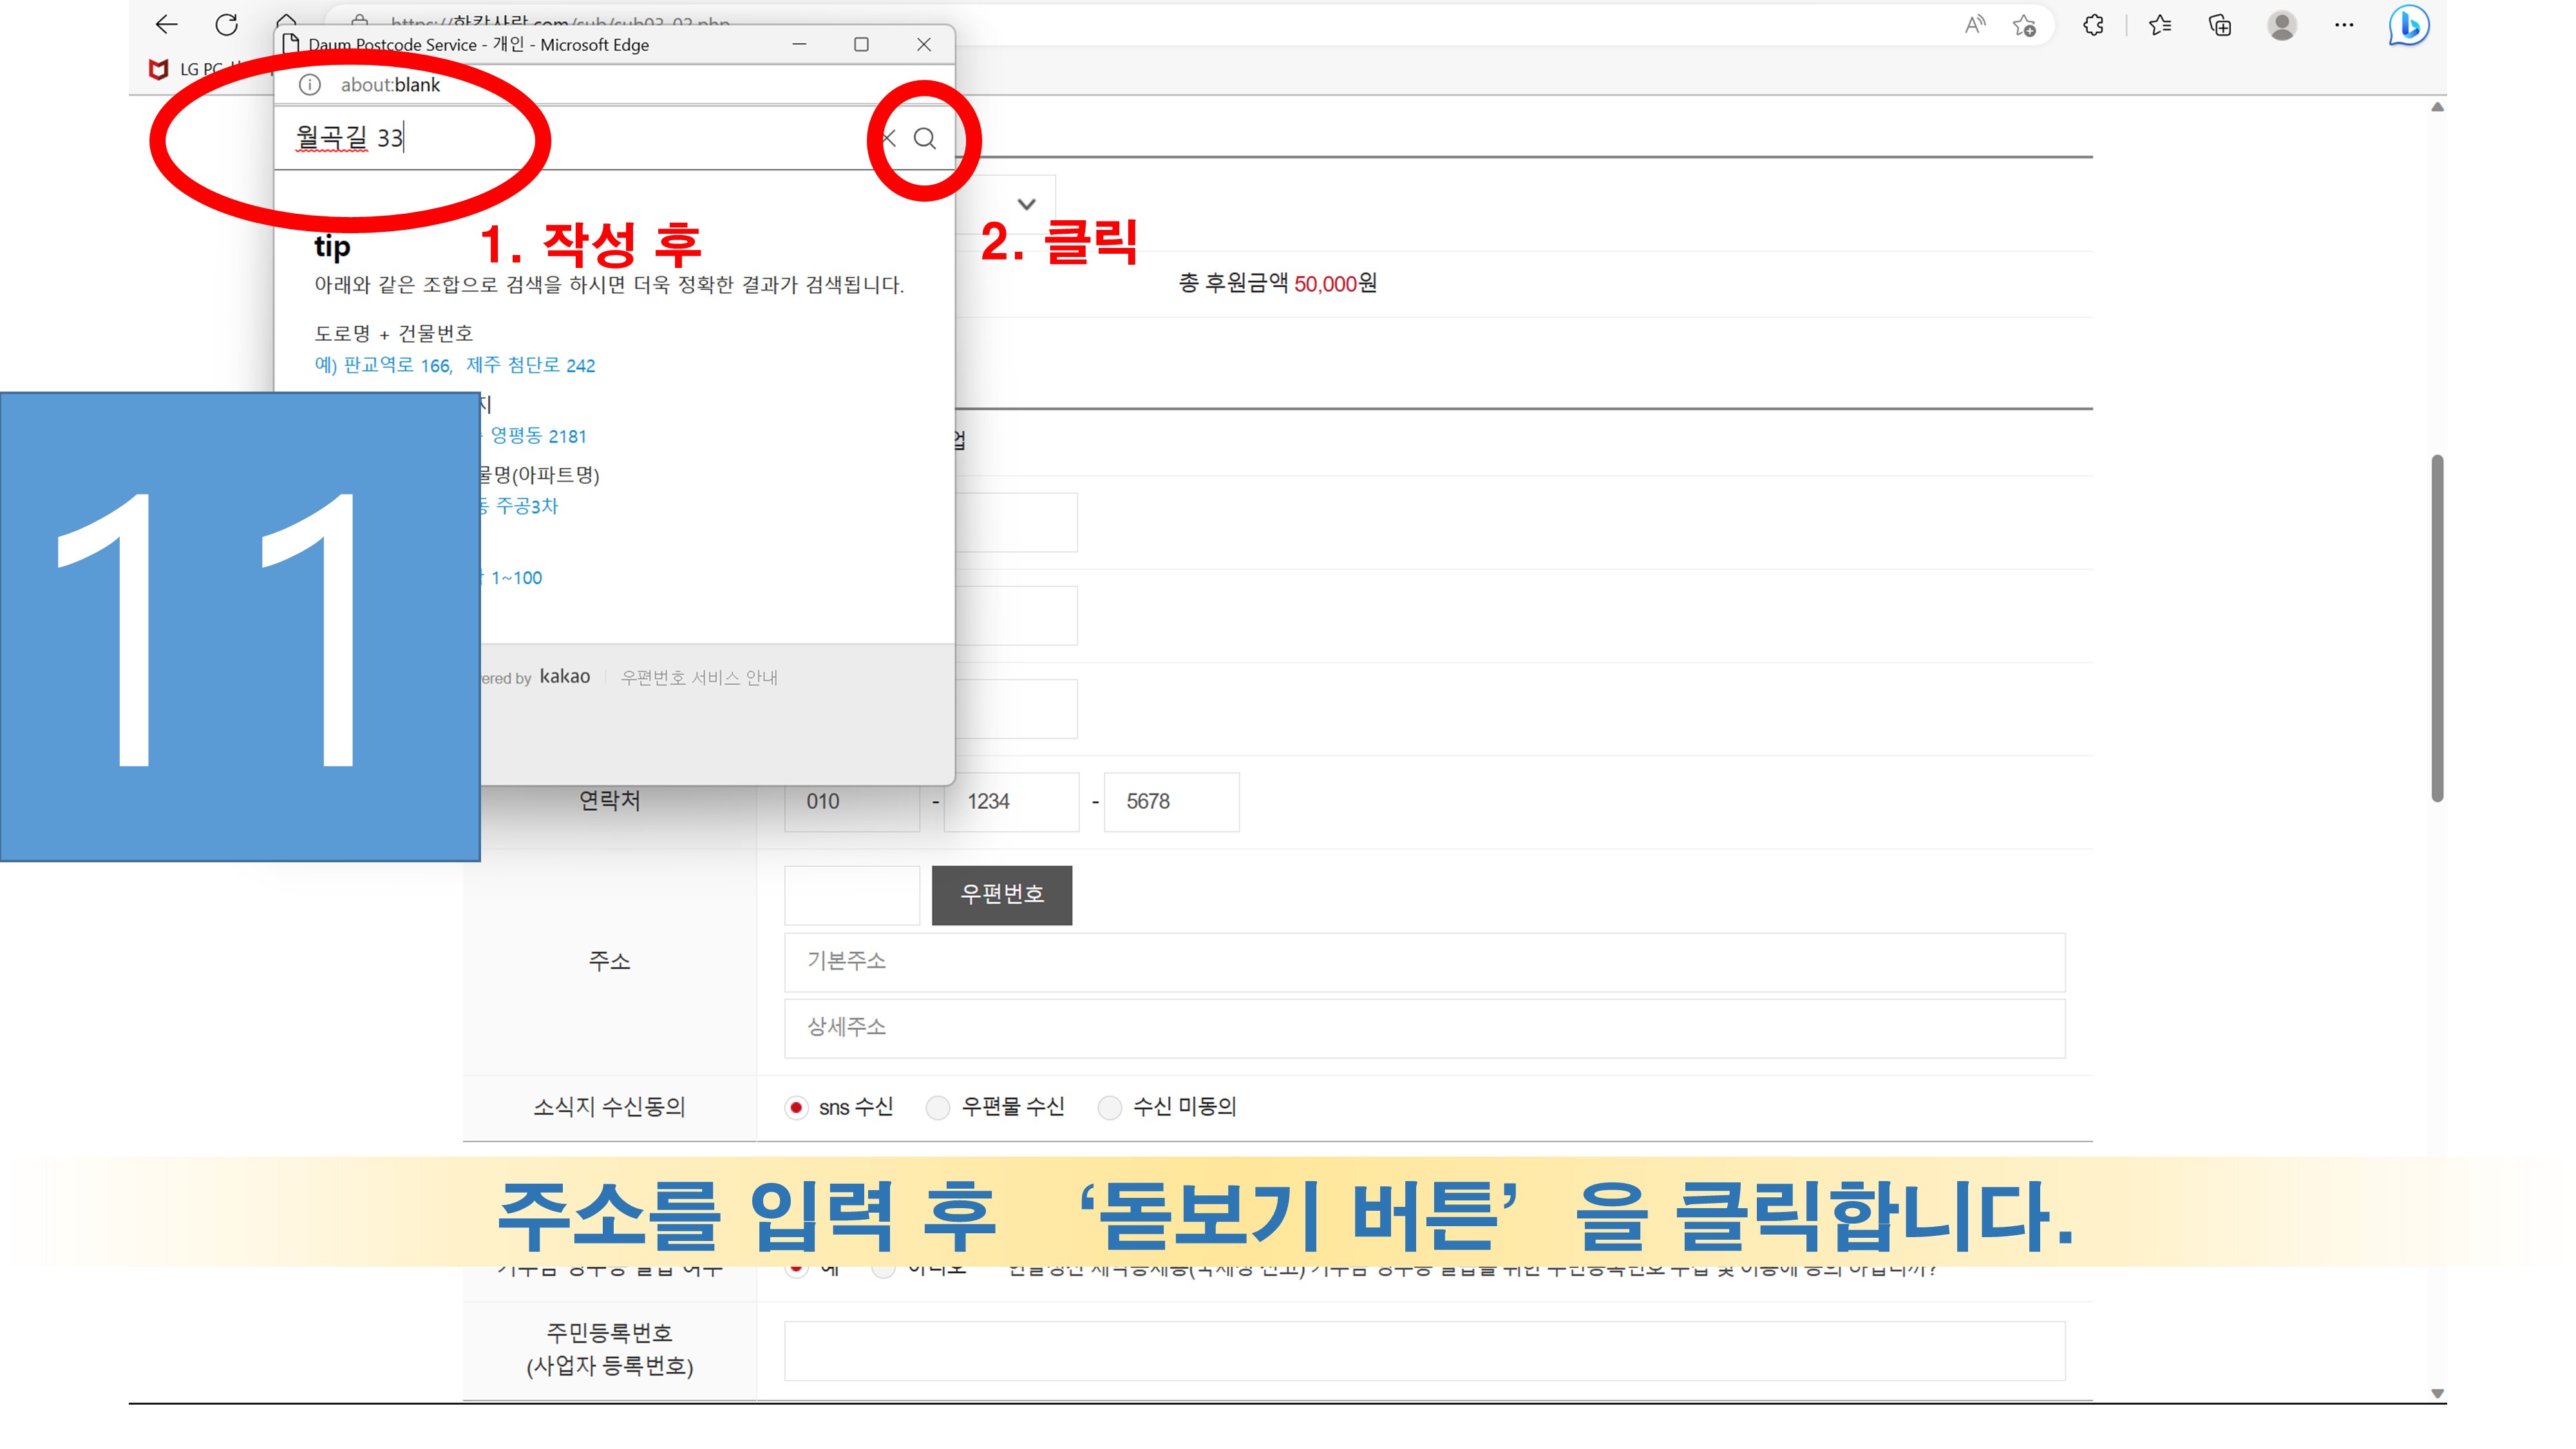Open the Collections icon in the toolbar
This screenshot has width=2576, height=1449.
2220,25
